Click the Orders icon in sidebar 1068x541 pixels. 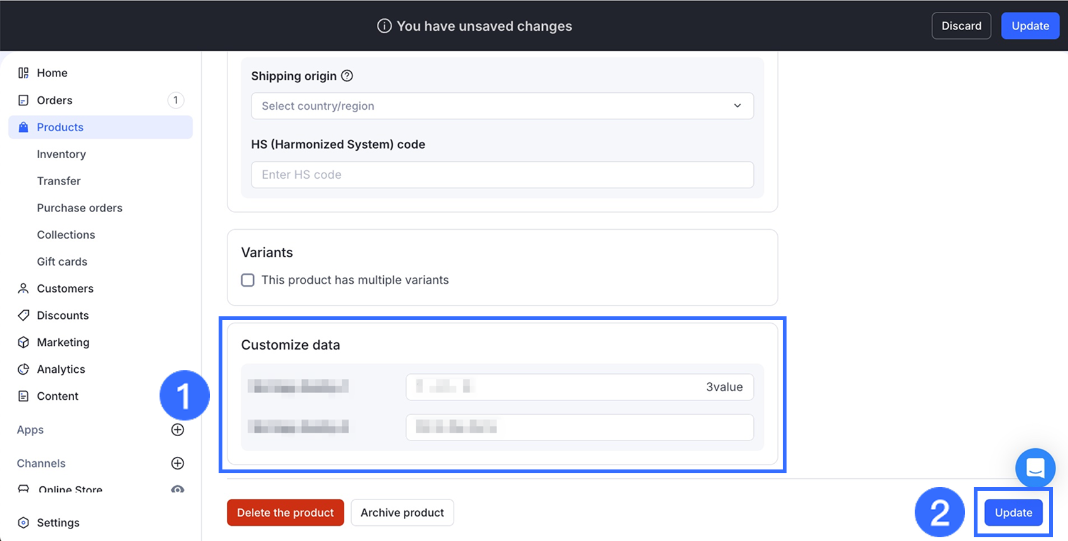click(23, 100)
